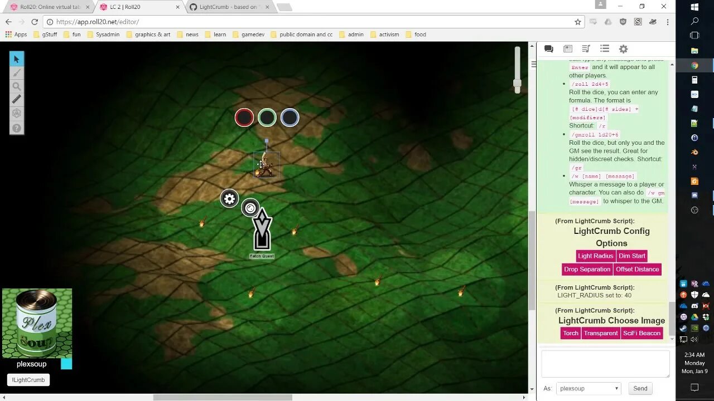The image size is (714, 401).
Task: Open the public domain and cc folder
Action: [301, 35]
